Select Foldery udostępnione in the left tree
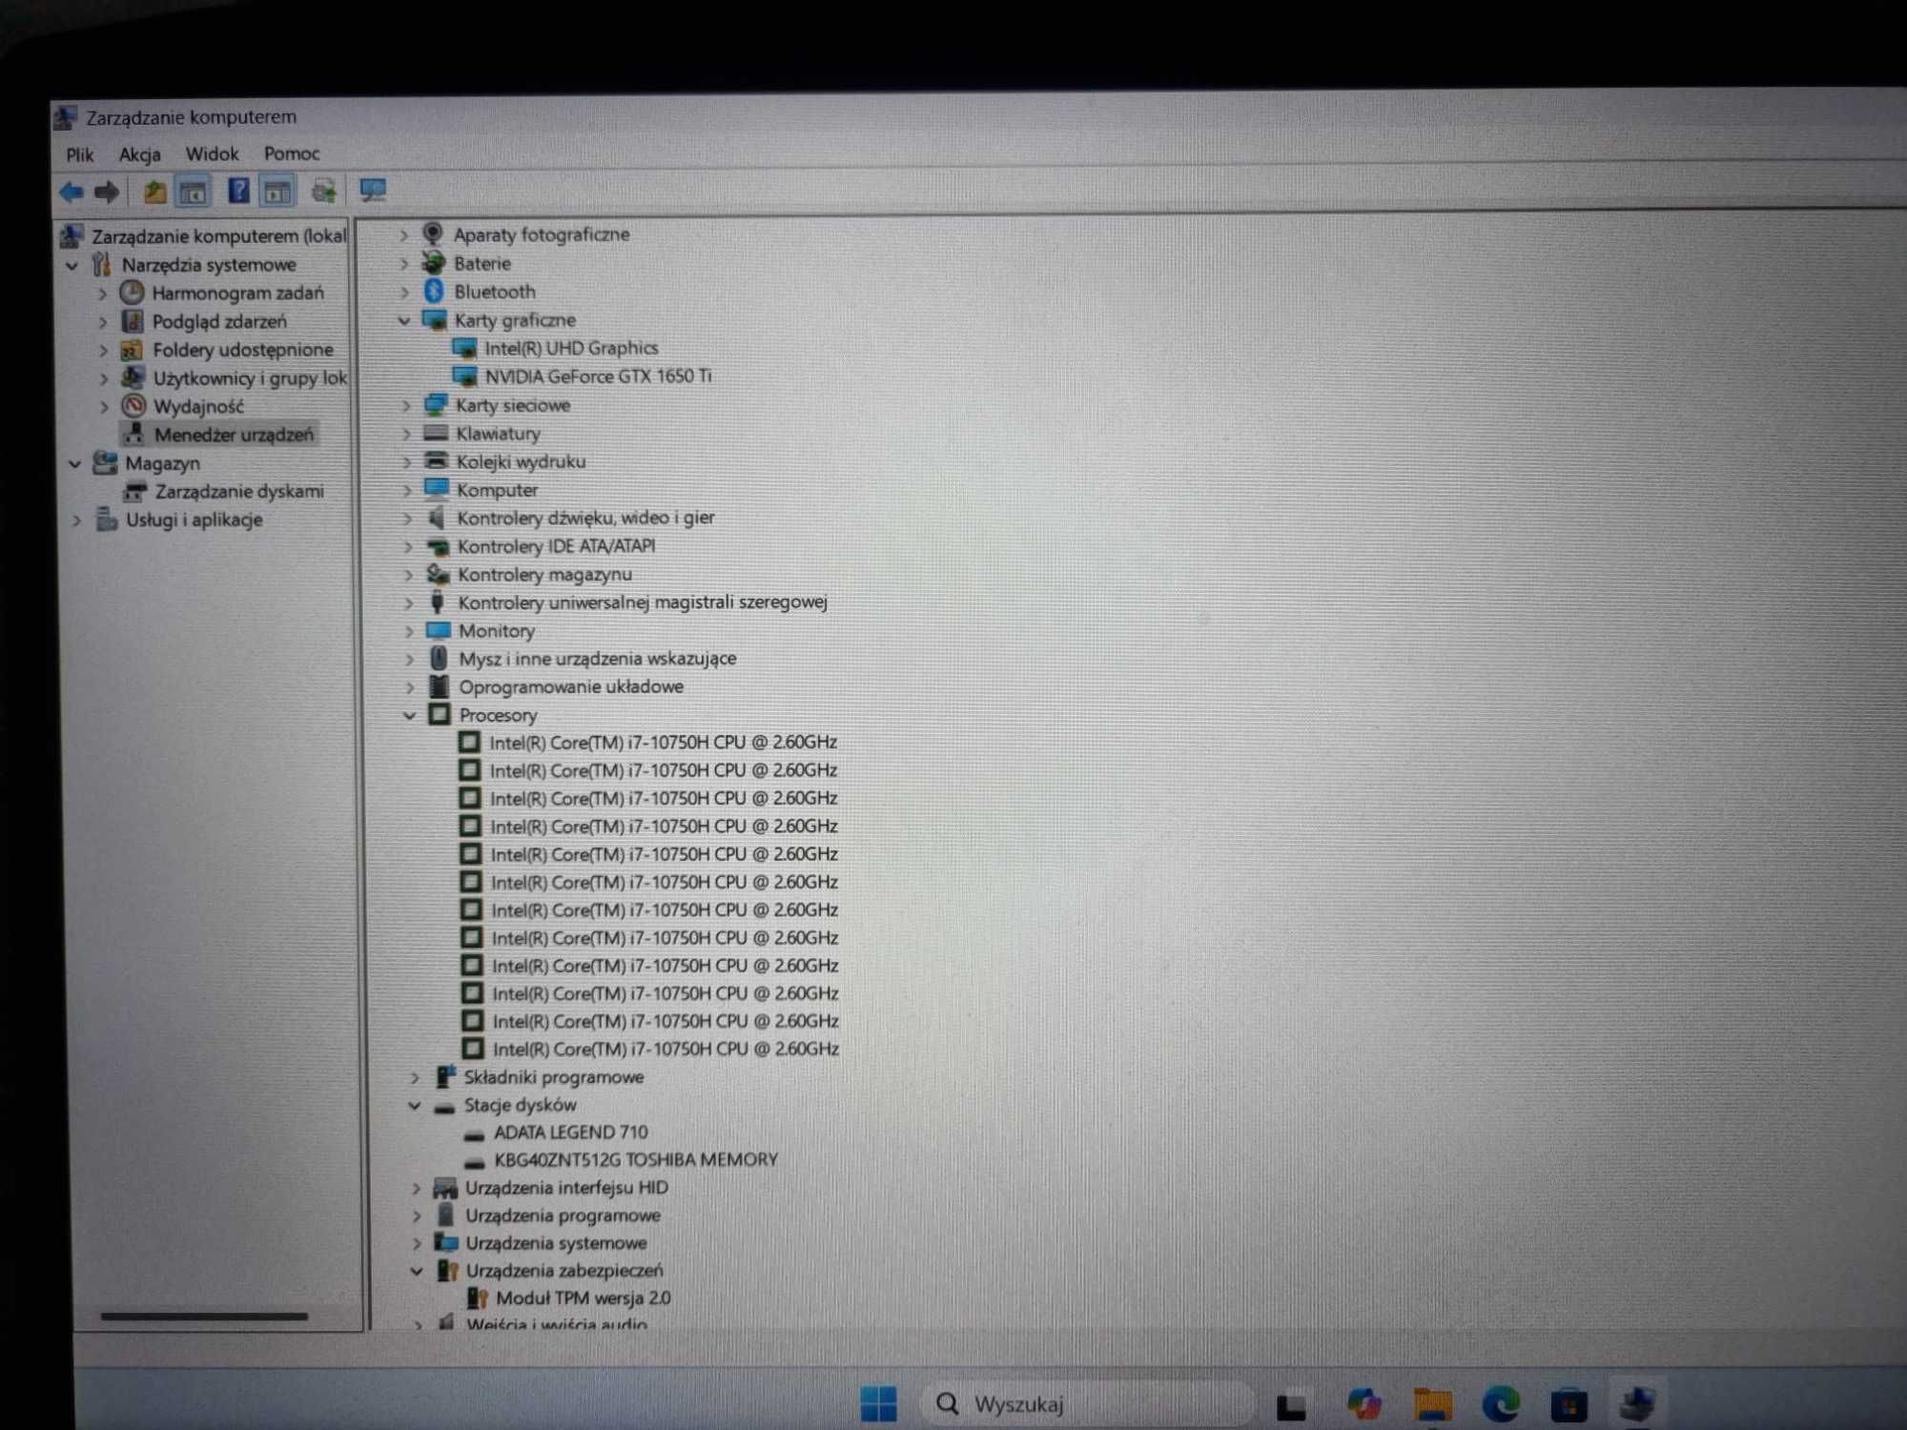The width and height of the screenshot is (1907, 1430). tap(243, 350)
